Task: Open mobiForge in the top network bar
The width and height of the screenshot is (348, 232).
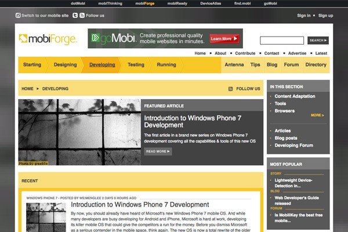Action: pos(144,3)
